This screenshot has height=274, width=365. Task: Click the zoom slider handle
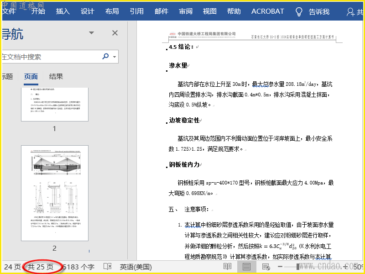(x=298, y=267)
